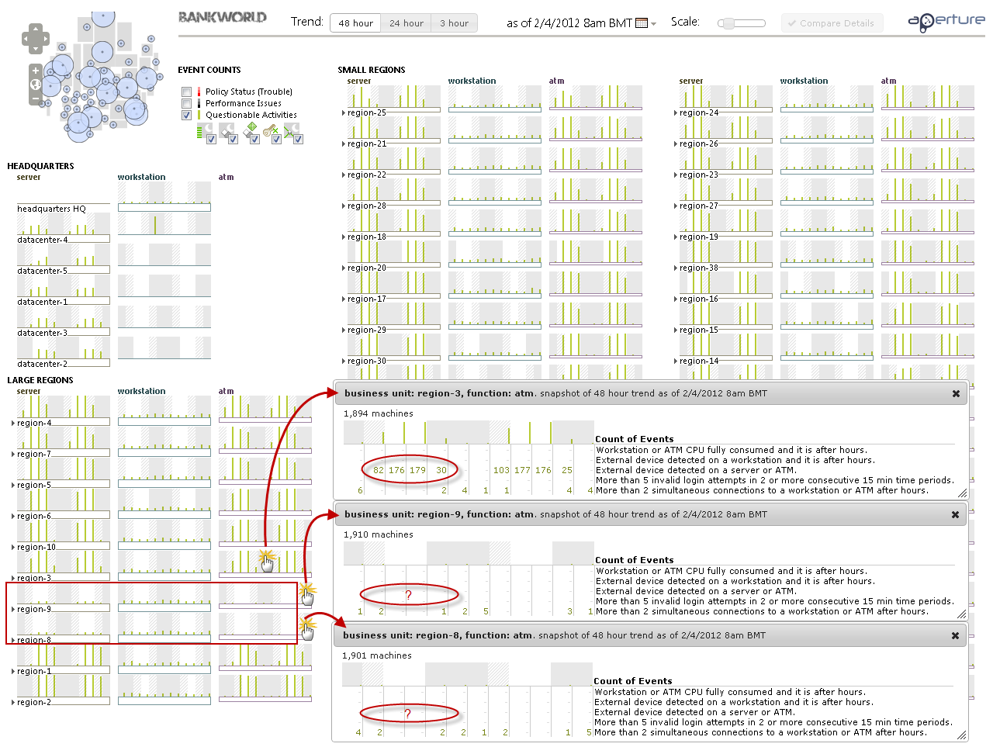The height and width of the screenshot is (747, 993).
Task: Click the green diamond external device icon
Action: click(x=250, y=130)
